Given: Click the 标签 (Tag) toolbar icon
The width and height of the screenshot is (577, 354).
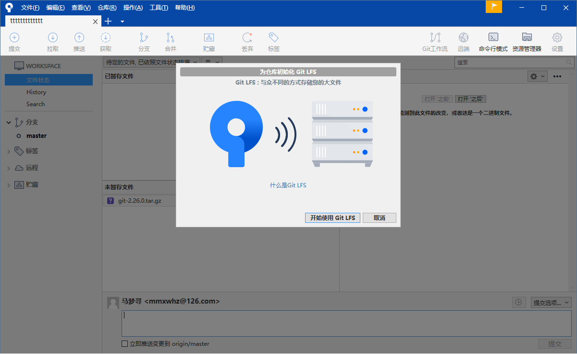Looking at the screenshot, I should 274,37.
